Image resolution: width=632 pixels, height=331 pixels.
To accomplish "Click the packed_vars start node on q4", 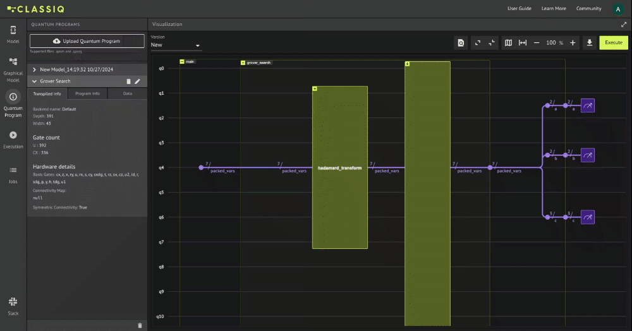I will (x=201, y=167).
